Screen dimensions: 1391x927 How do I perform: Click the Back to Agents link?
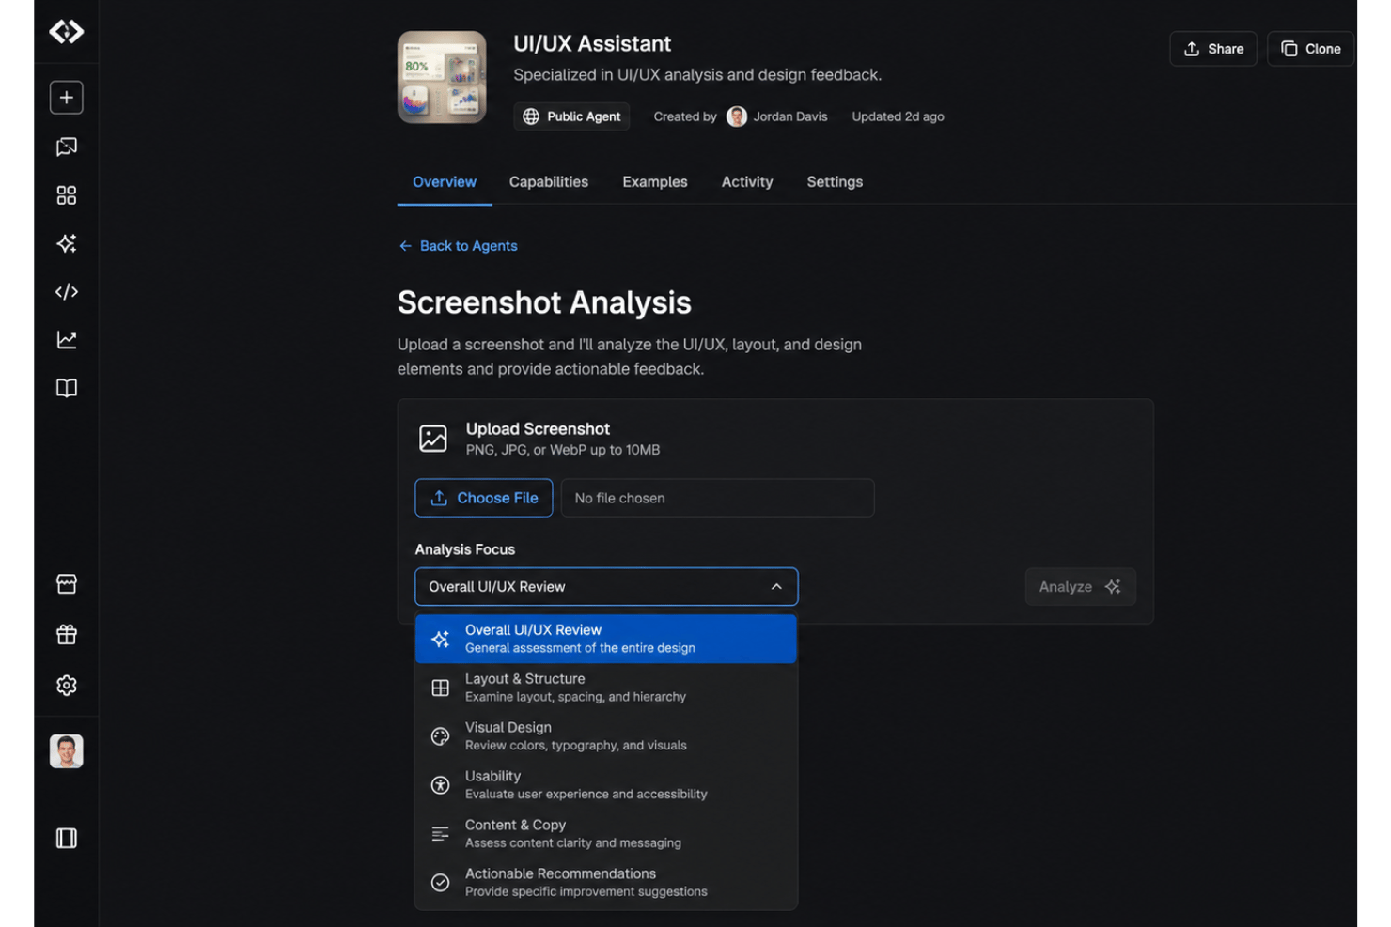click(x=458, y=246)
